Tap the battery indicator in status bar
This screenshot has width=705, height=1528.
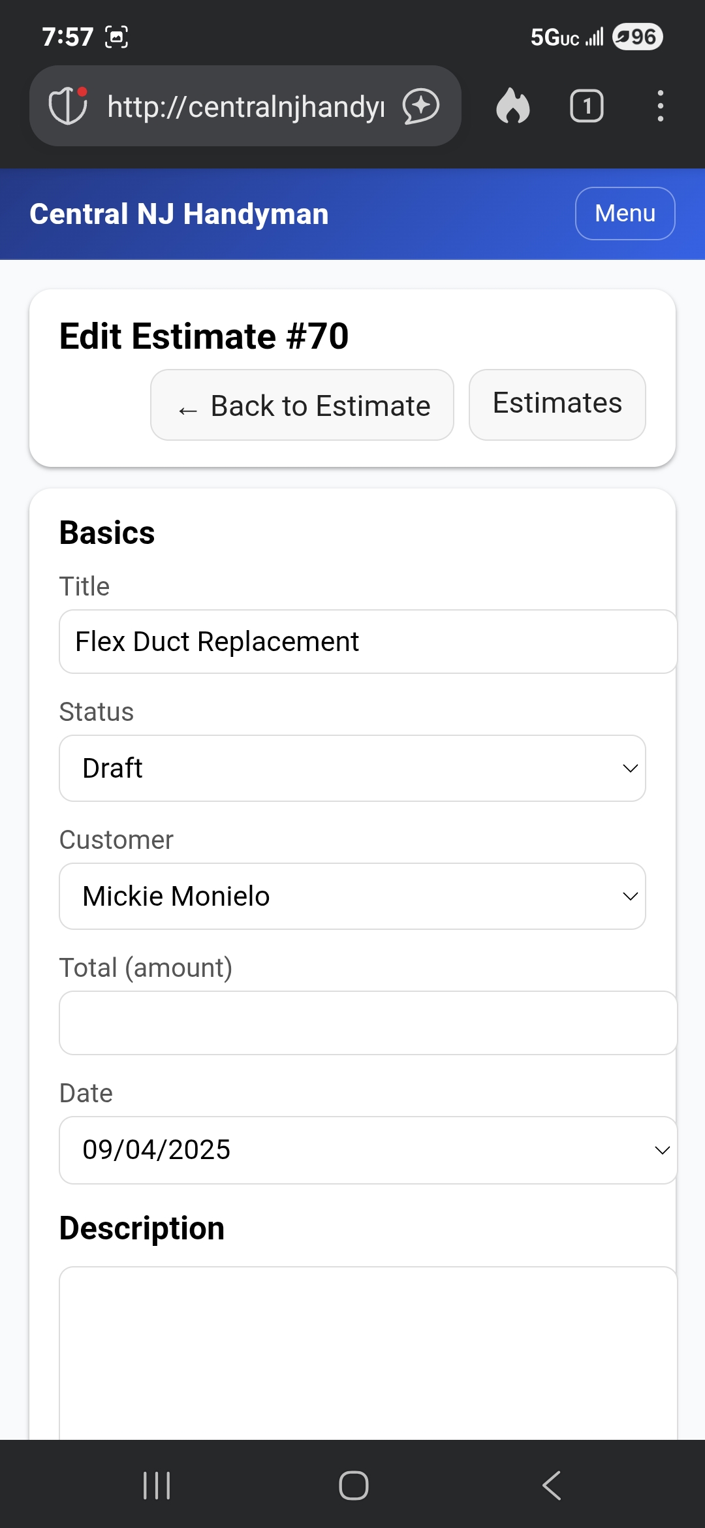(x=637, y=37)
